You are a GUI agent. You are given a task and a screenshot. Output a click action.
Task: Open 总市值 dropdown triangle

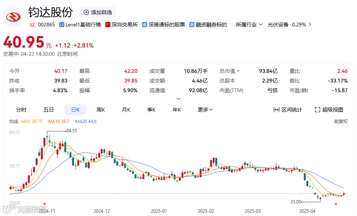point(238,71)
